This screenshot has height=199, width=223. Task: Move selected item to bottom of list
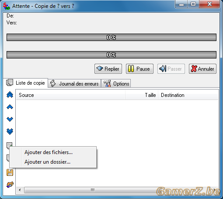pyautogui.click(x=10, y=131)
